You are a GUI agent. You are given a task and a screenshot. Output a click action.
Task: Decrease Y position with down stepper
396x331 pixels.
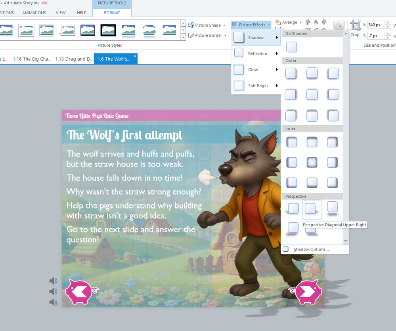pos(388,38)
